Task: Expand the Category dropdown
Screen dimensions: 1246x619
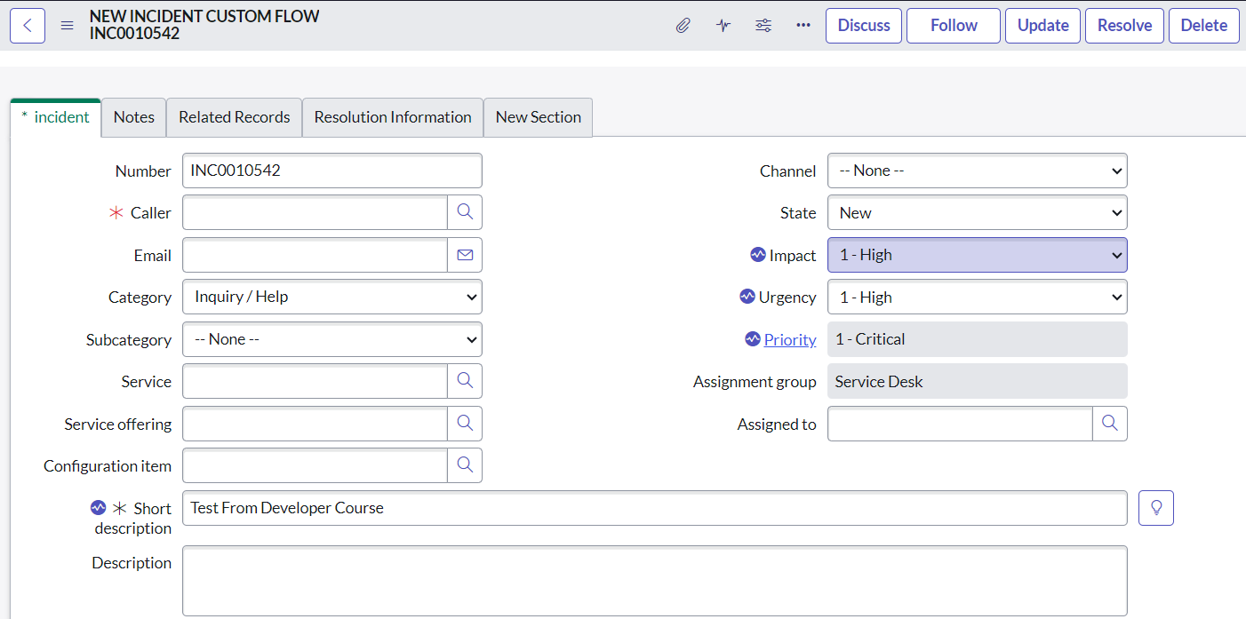Action: pyautogui.click(x=332, y=297)
